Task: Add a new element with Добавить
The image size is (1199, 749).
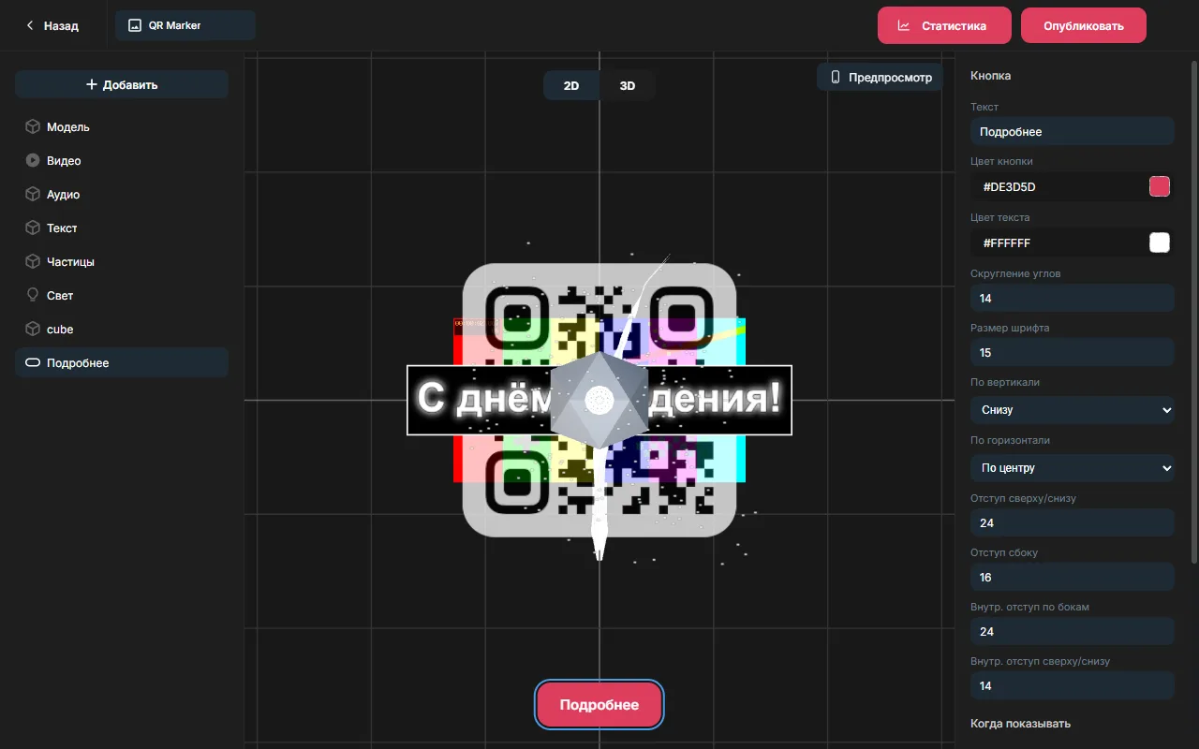Action: [122, 84]
